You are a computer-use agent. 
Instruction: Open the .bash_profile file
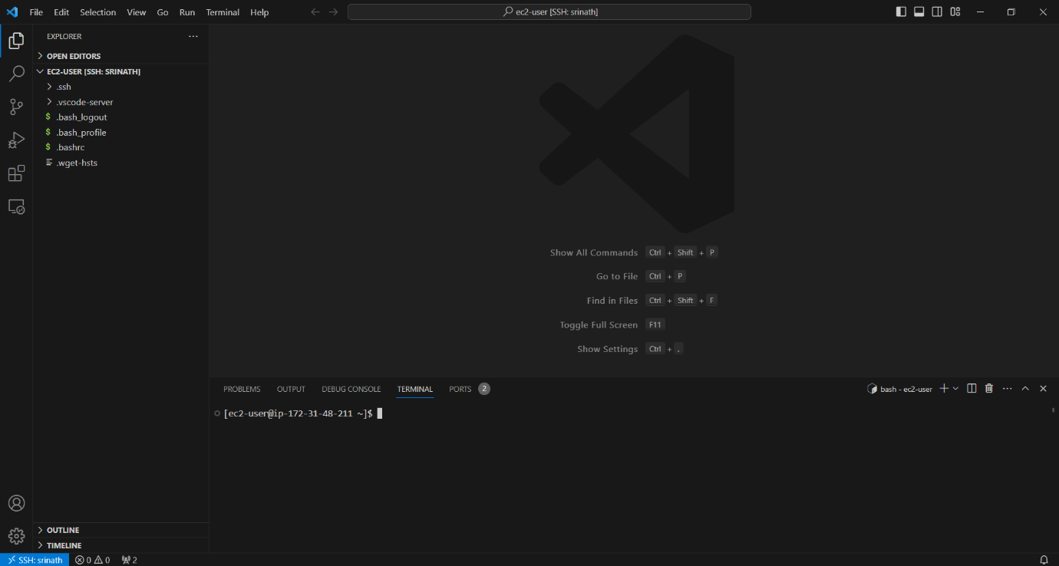(121, 133)
